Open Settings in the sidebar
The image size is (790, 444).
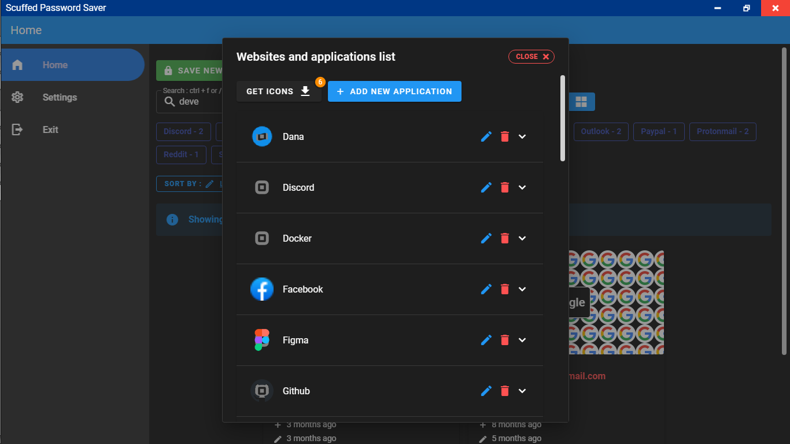[x=72, y=97]
